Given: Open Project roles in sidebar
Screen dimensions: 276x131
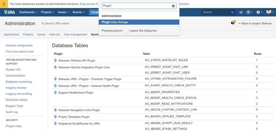Looking at the screenshot, I should 14,126.
